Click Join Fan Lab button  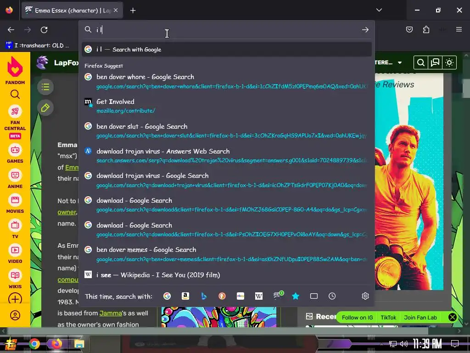pyautogui.click(x=420, y=318)
